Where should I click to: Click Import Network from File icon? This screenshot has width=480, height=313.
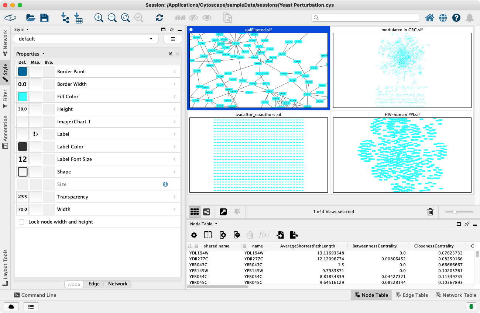pos(65,18)
